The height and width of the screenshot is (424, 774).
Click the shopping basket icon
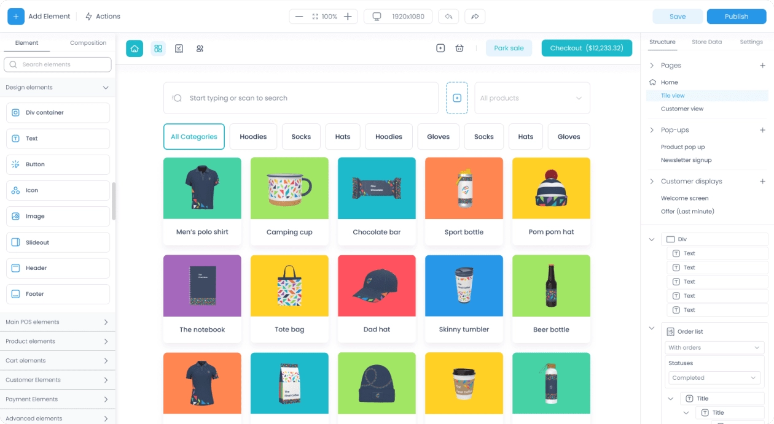459,48
